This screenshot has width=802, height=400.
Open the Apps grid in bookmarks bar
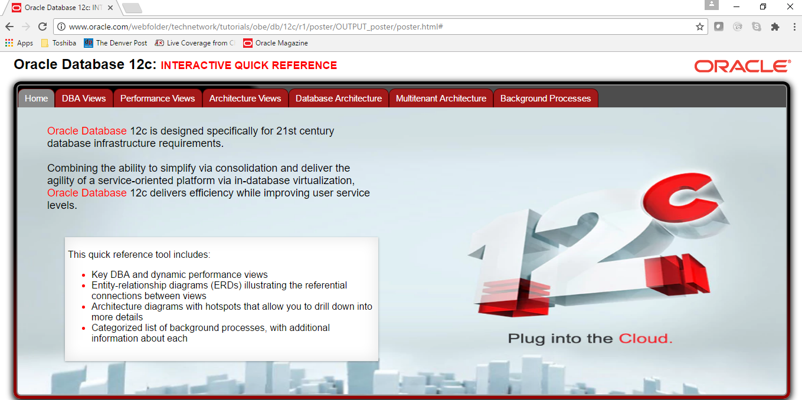click(x=19, y=43)
